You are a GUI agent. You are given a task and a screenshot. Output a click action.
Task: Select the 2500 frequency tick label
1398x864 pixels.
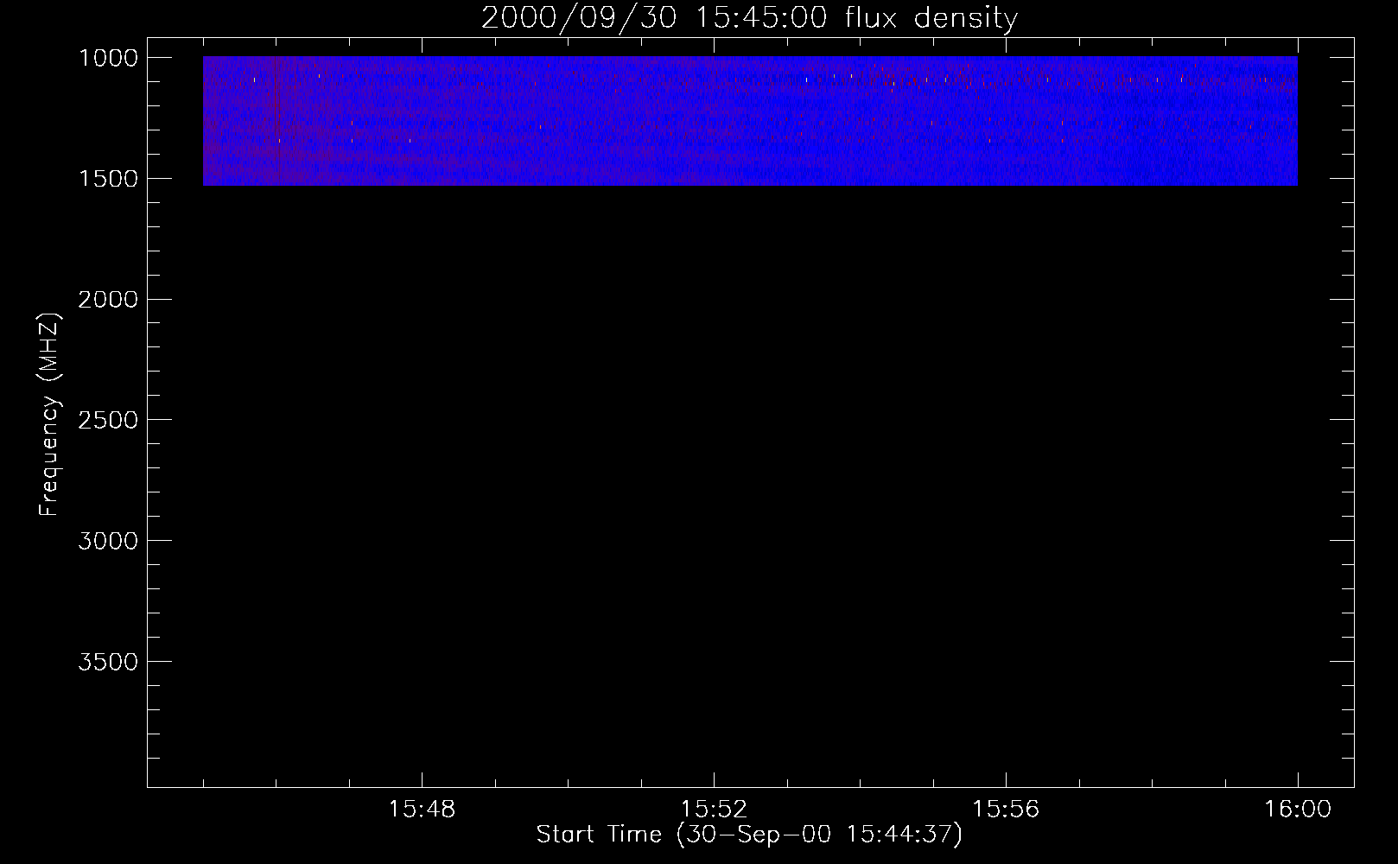108,421
